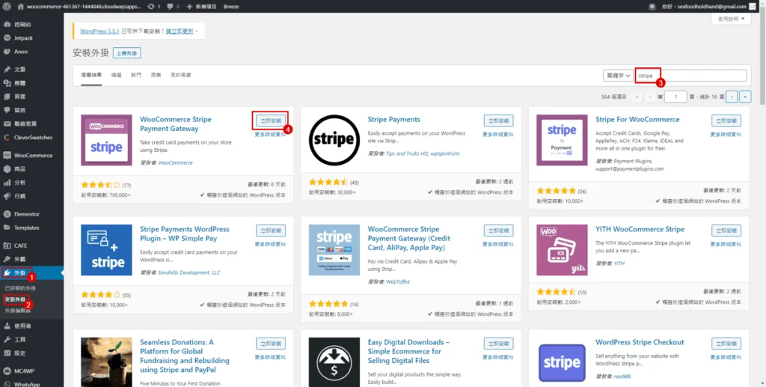Install WP Simple Pay plugin now

tap(271, 230)
